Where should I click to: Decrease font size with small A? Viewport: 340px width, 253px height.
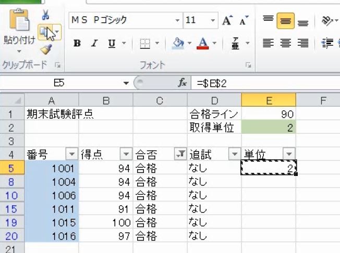pyautogui.click(x=244, y=20)
